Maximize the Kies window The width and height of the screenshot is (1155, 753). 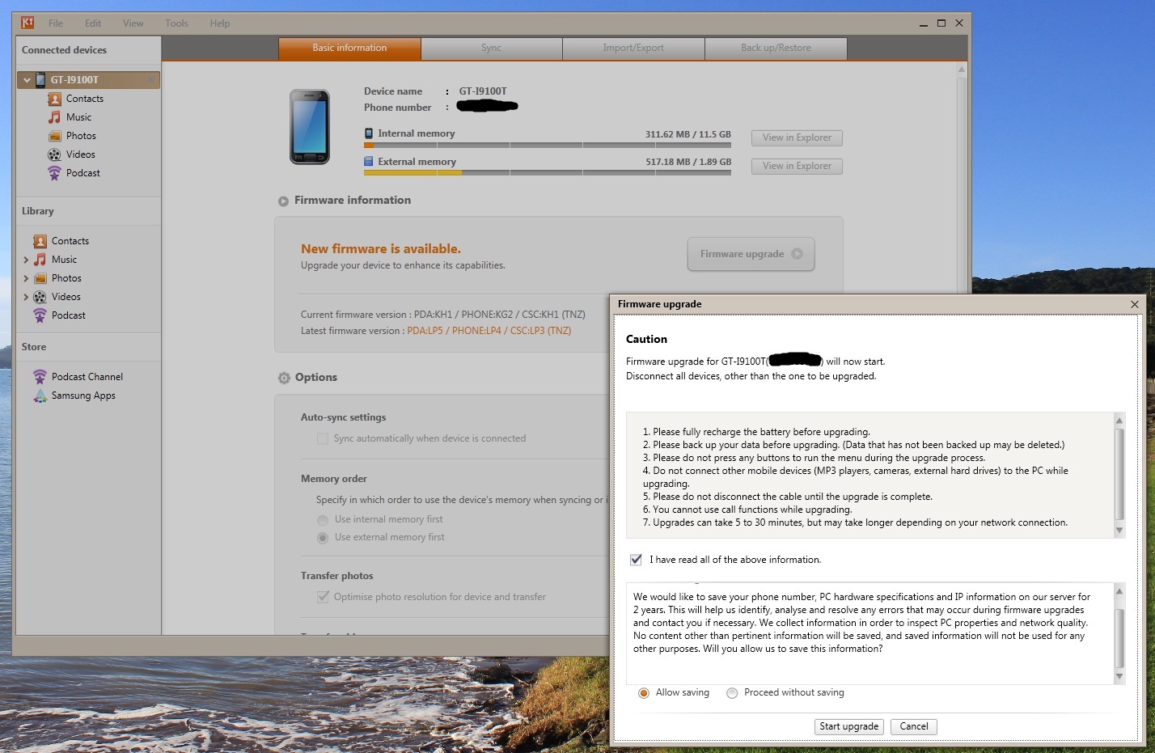coord(941,23)
